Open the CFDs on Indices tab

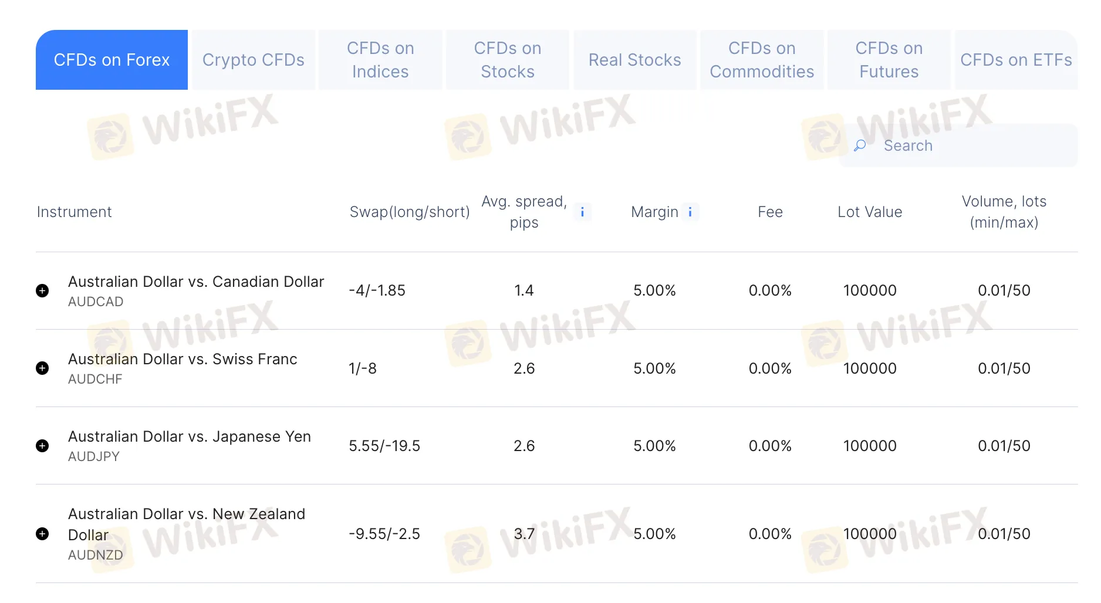point(380,60)
